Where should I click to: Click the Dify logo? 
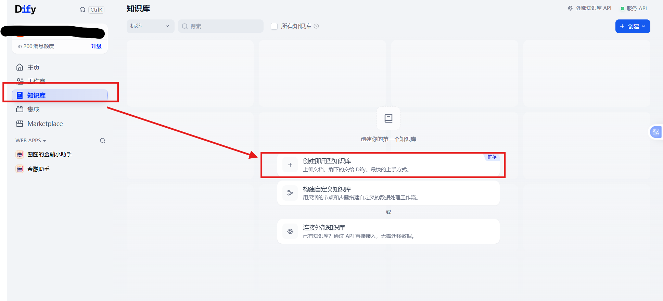[x=25, y=9]
